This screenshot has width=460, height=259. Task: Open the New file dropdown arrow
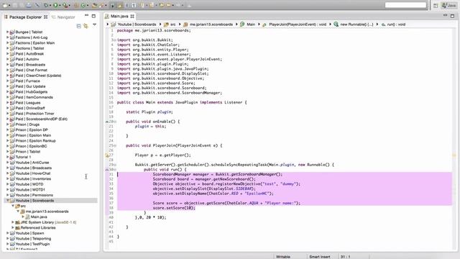9,5
